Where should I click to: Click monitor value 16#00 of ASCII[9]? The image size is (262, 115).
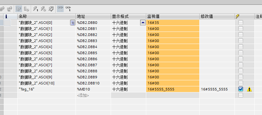pos(173,77)
